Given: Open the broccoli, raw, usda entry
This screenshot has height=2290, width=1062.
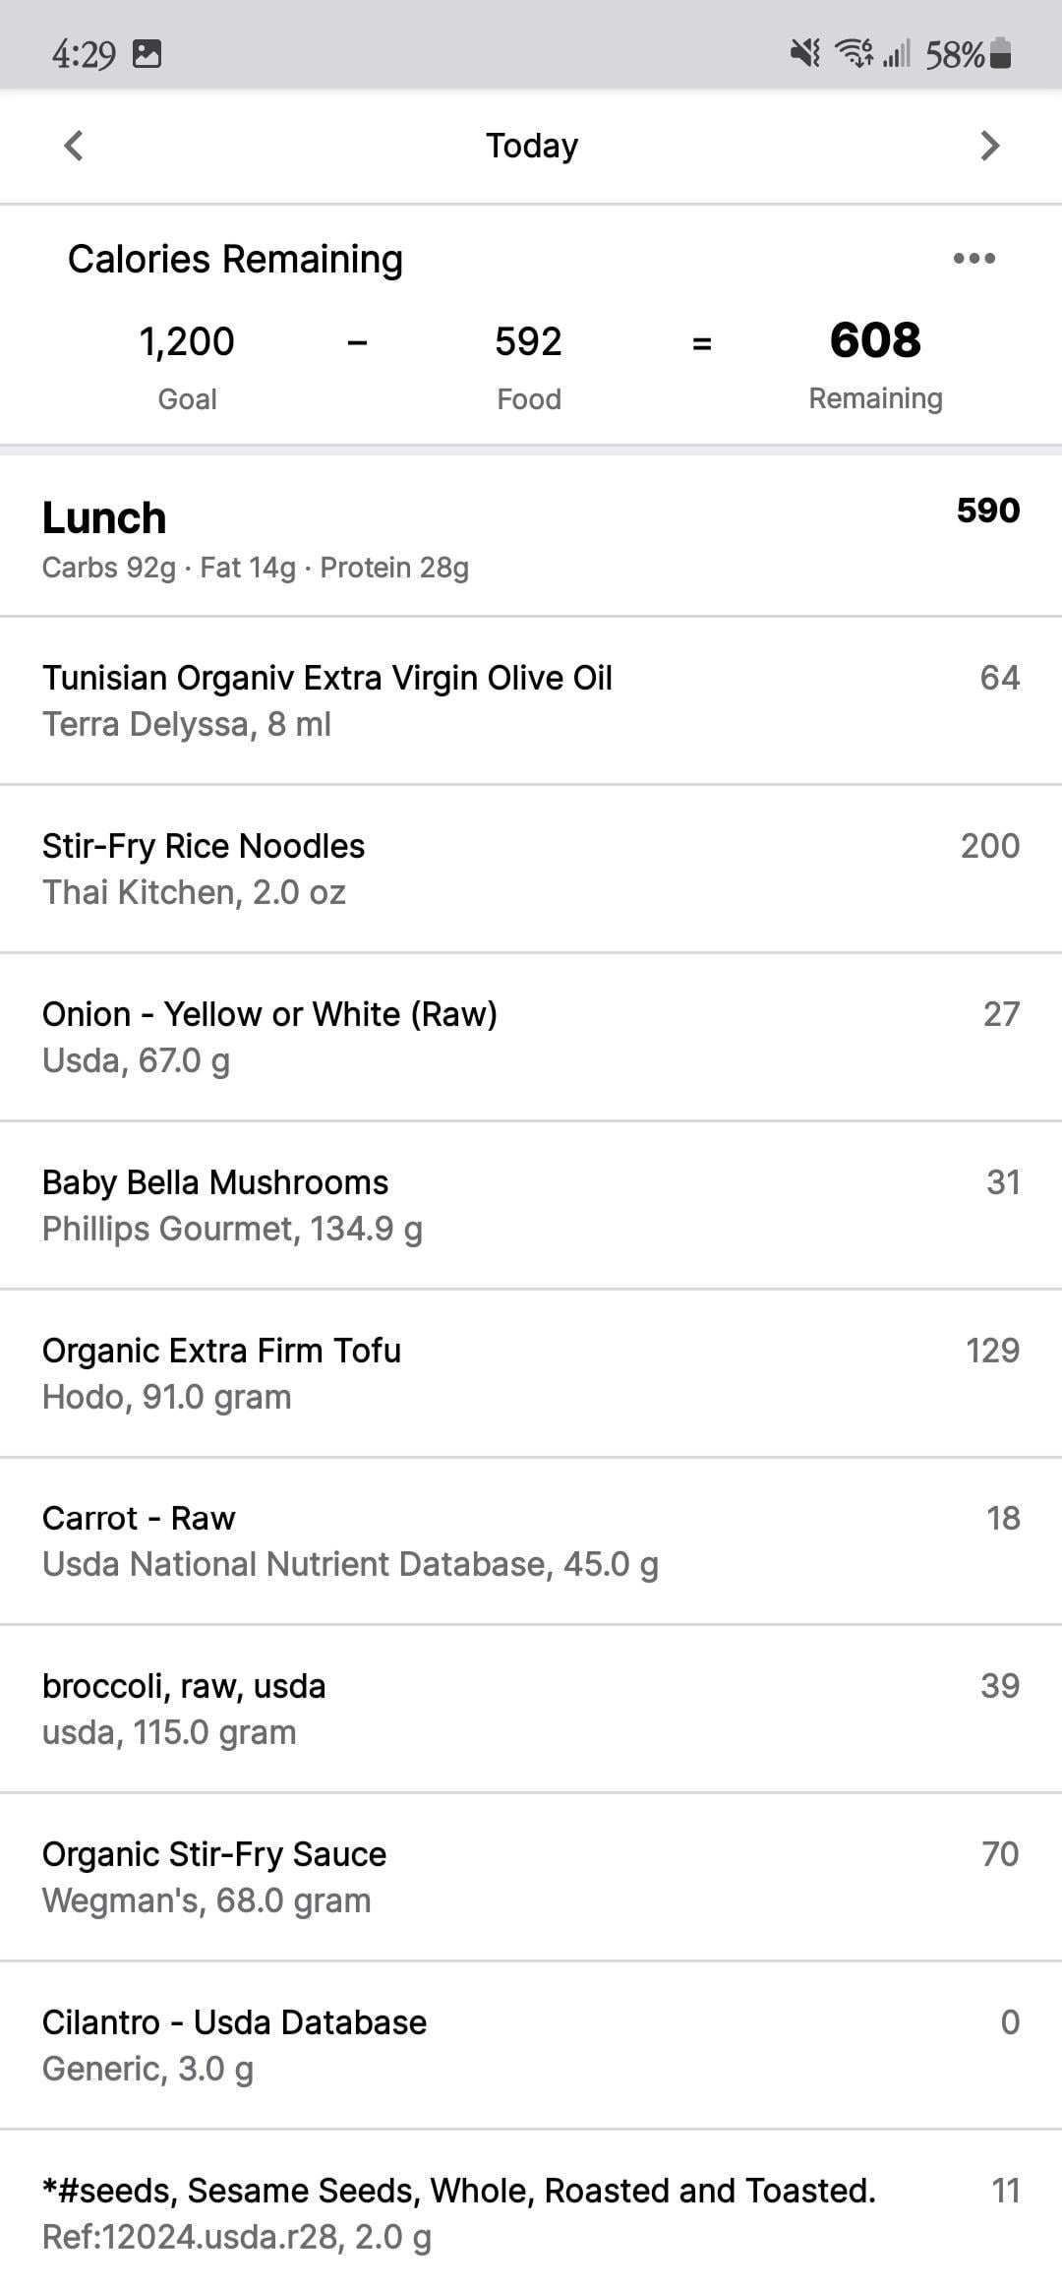Looking at the screenshot, I should (x=531, y=1709).
